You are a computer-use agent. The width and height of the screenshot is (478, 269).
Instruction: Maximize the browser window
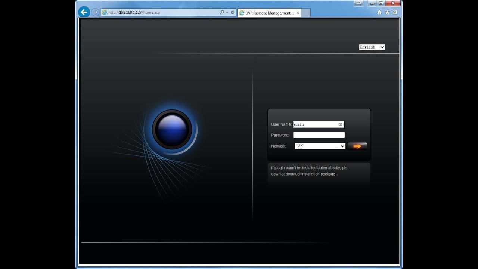point(381,3)
